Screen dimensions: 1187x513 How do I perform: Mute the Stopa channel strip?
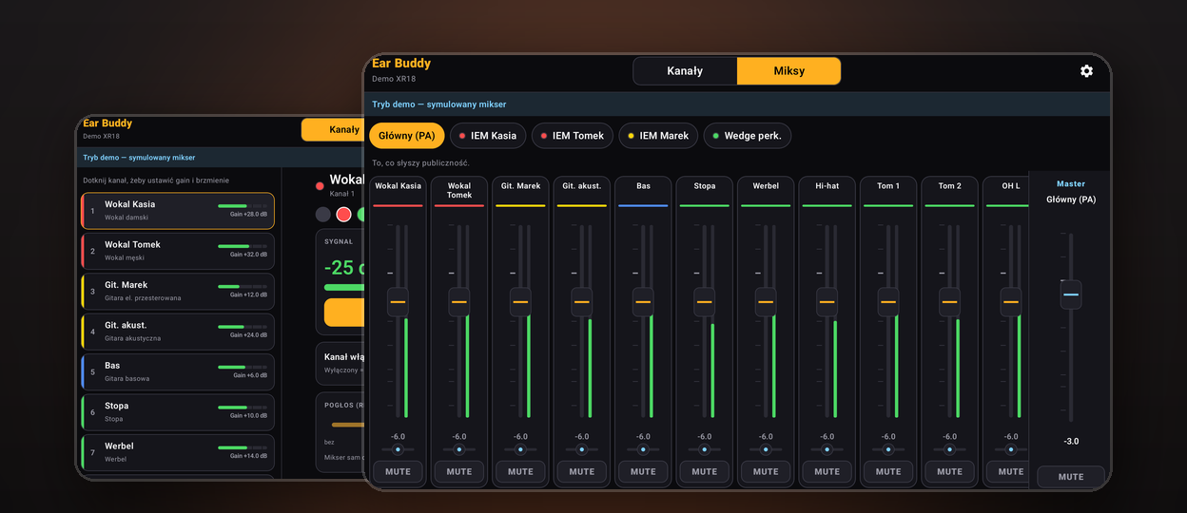[705, 471]
